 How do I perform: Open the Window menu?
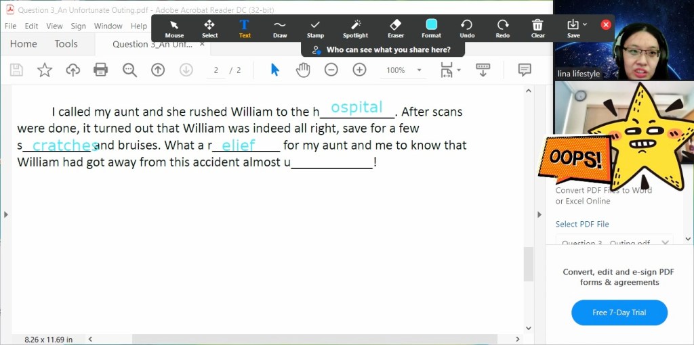(108, 26)
